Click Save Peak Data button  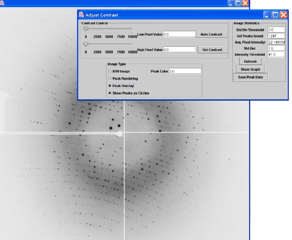pyautogui.click(x=250, y=77)
